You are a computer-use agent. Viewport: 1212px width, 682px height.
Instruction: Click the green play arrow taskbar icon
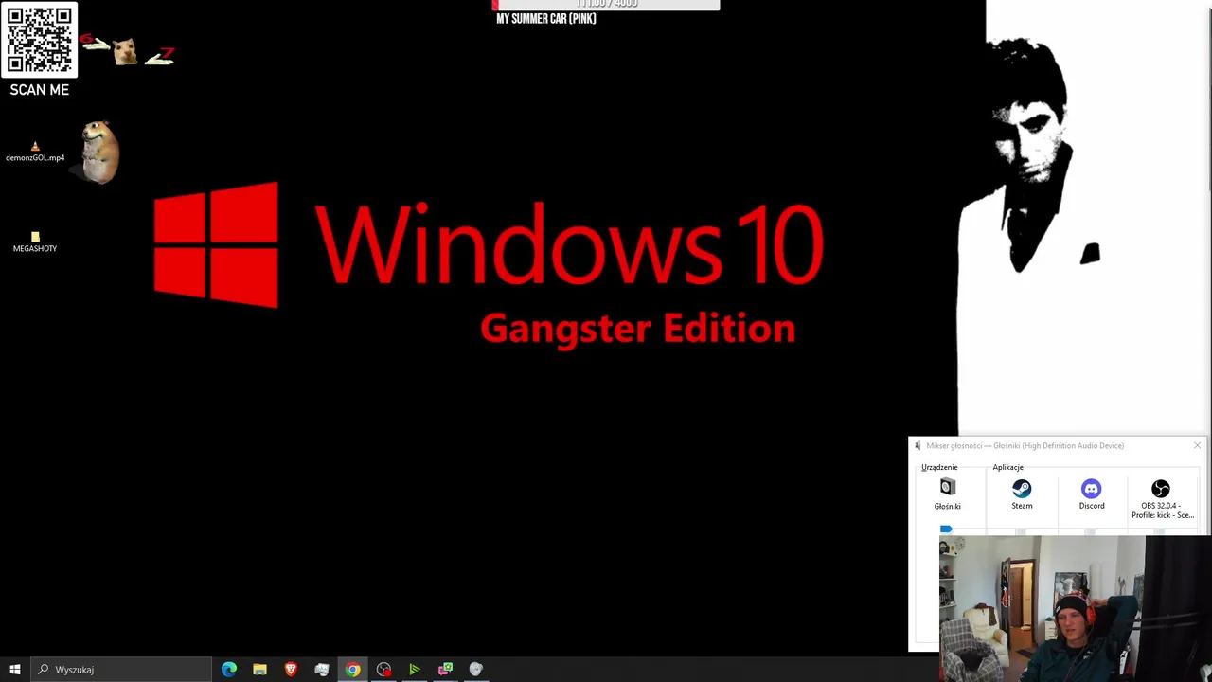pyautogui.click(x=415, y=670)
